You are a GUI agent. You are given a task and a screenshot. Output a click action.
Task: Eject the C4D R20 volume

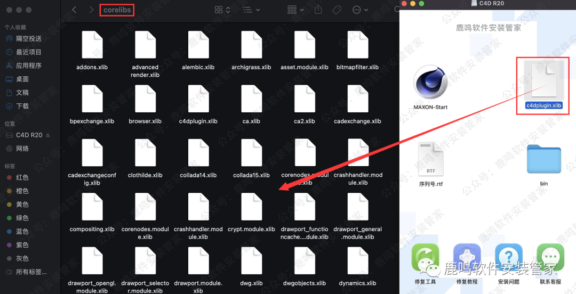pyautogui.click(x=49, y=135)
